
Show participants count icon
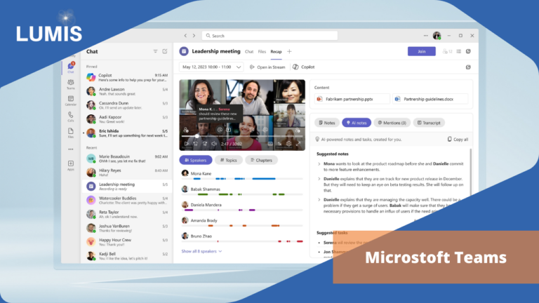point(447,51)
